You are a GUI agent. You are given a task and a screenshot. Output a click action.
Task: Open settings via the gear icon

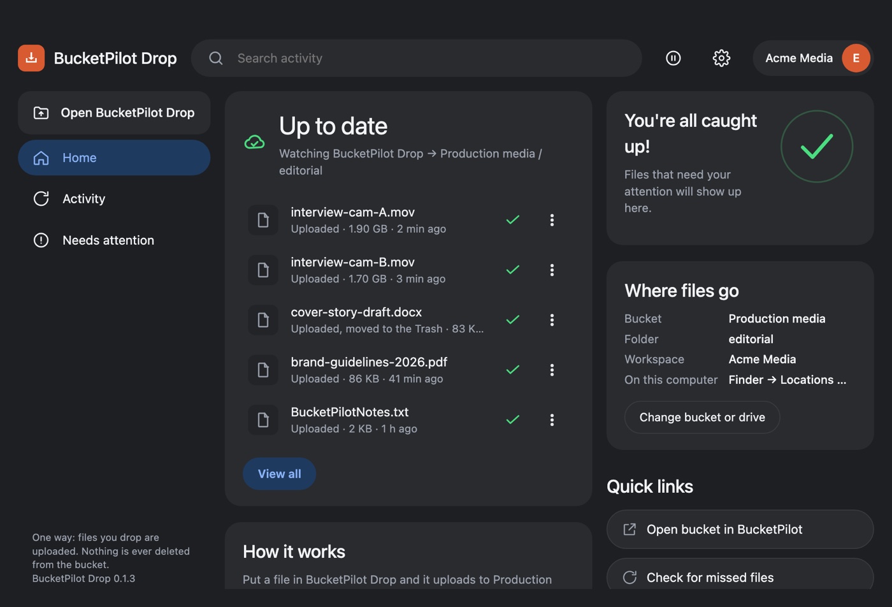click(721, 58)
